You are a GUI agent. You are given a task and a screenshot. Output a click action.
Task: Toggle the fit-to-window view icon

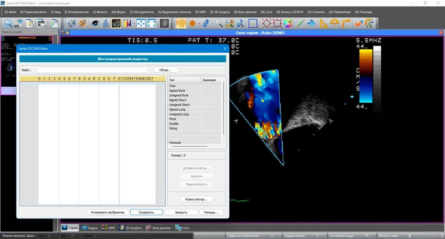pos(151,23)
